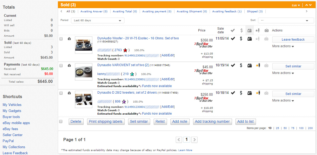The height and width of the screenshot is (155, 317).
Task: Click the money bag icon in D 28/2 tweeters row
Action: (69, 93)
